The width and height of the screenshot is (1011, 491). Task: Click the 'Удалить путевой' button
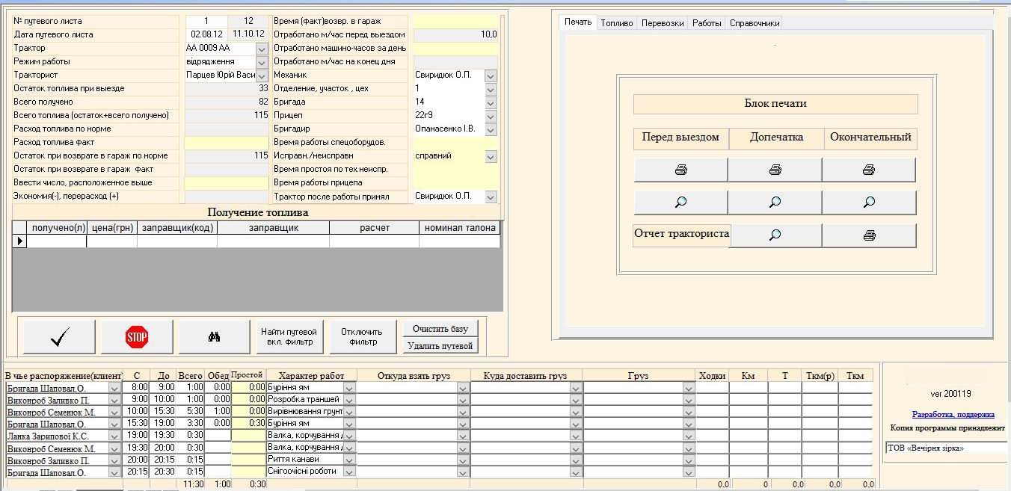click(440, 346)
